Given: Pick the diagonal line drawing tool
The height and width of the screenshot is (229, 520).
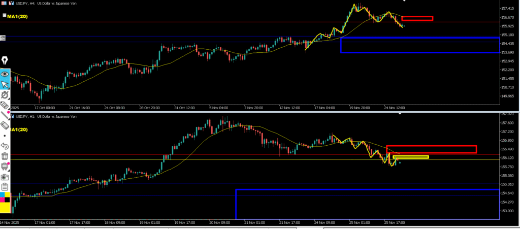Looking at the screenshot, I should pyautogui.click(x=5, y=115).
